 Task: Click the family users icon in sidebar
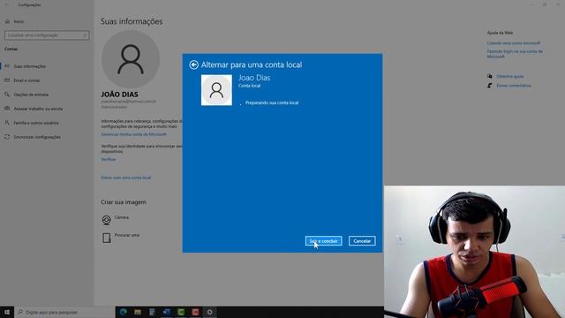pyautogui.click(x=7, y=123)
